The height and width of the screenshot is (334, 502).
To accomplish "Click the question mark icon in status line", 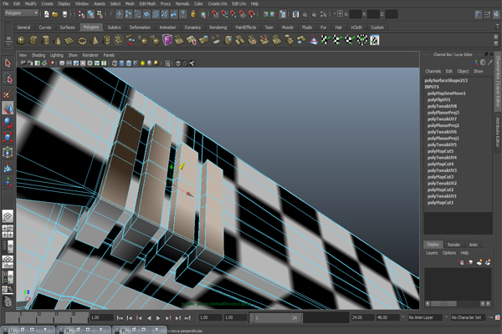I will click(x=182, y=14).
